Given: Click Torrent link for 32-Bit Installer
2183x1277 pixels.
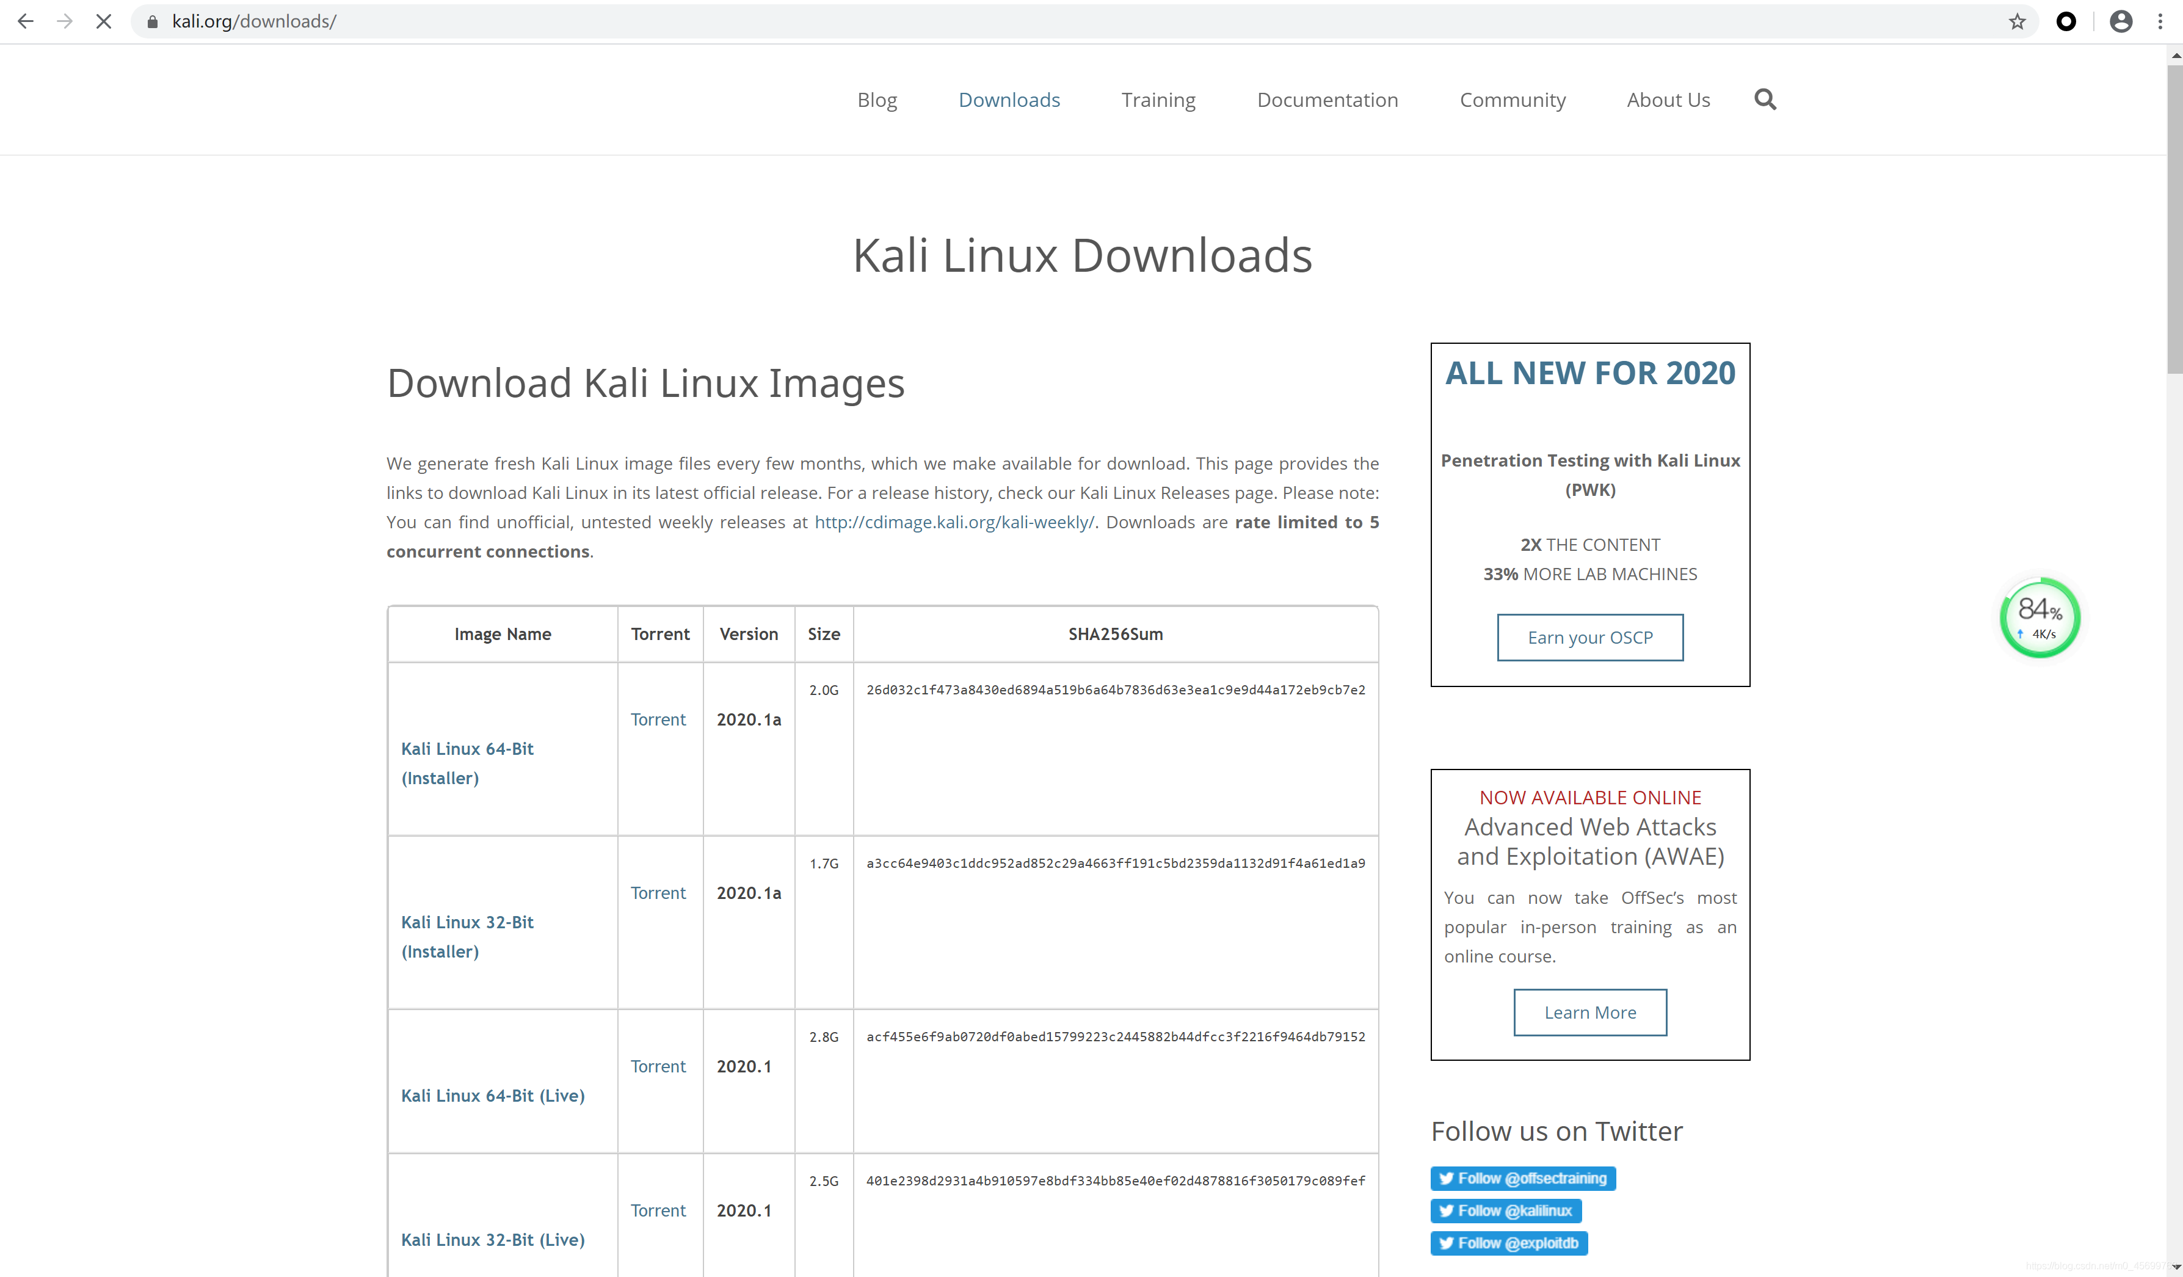Looking at the screenshot, I should click(658, 892).
